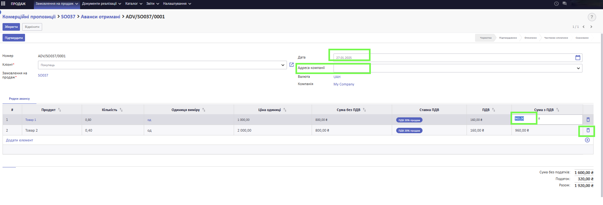The image size is (603, 205).
Task: Click the help question mark icon
Action: pos(591,17)
